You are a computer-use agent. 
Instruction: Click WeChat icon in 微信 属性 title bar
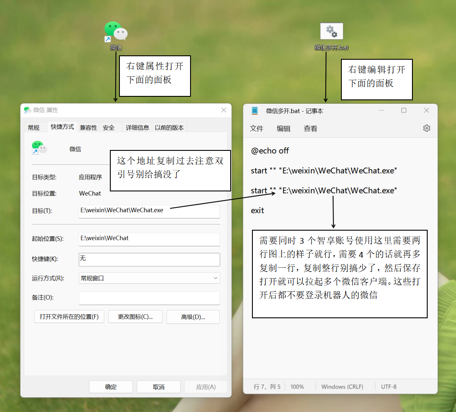[x=27, y=110]
